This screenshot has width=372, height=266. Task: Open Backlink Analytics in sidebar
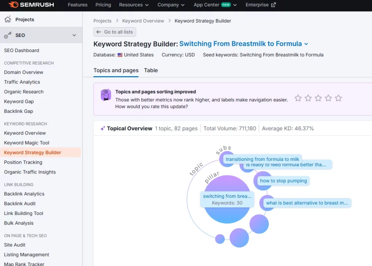(x=24, y=194)
